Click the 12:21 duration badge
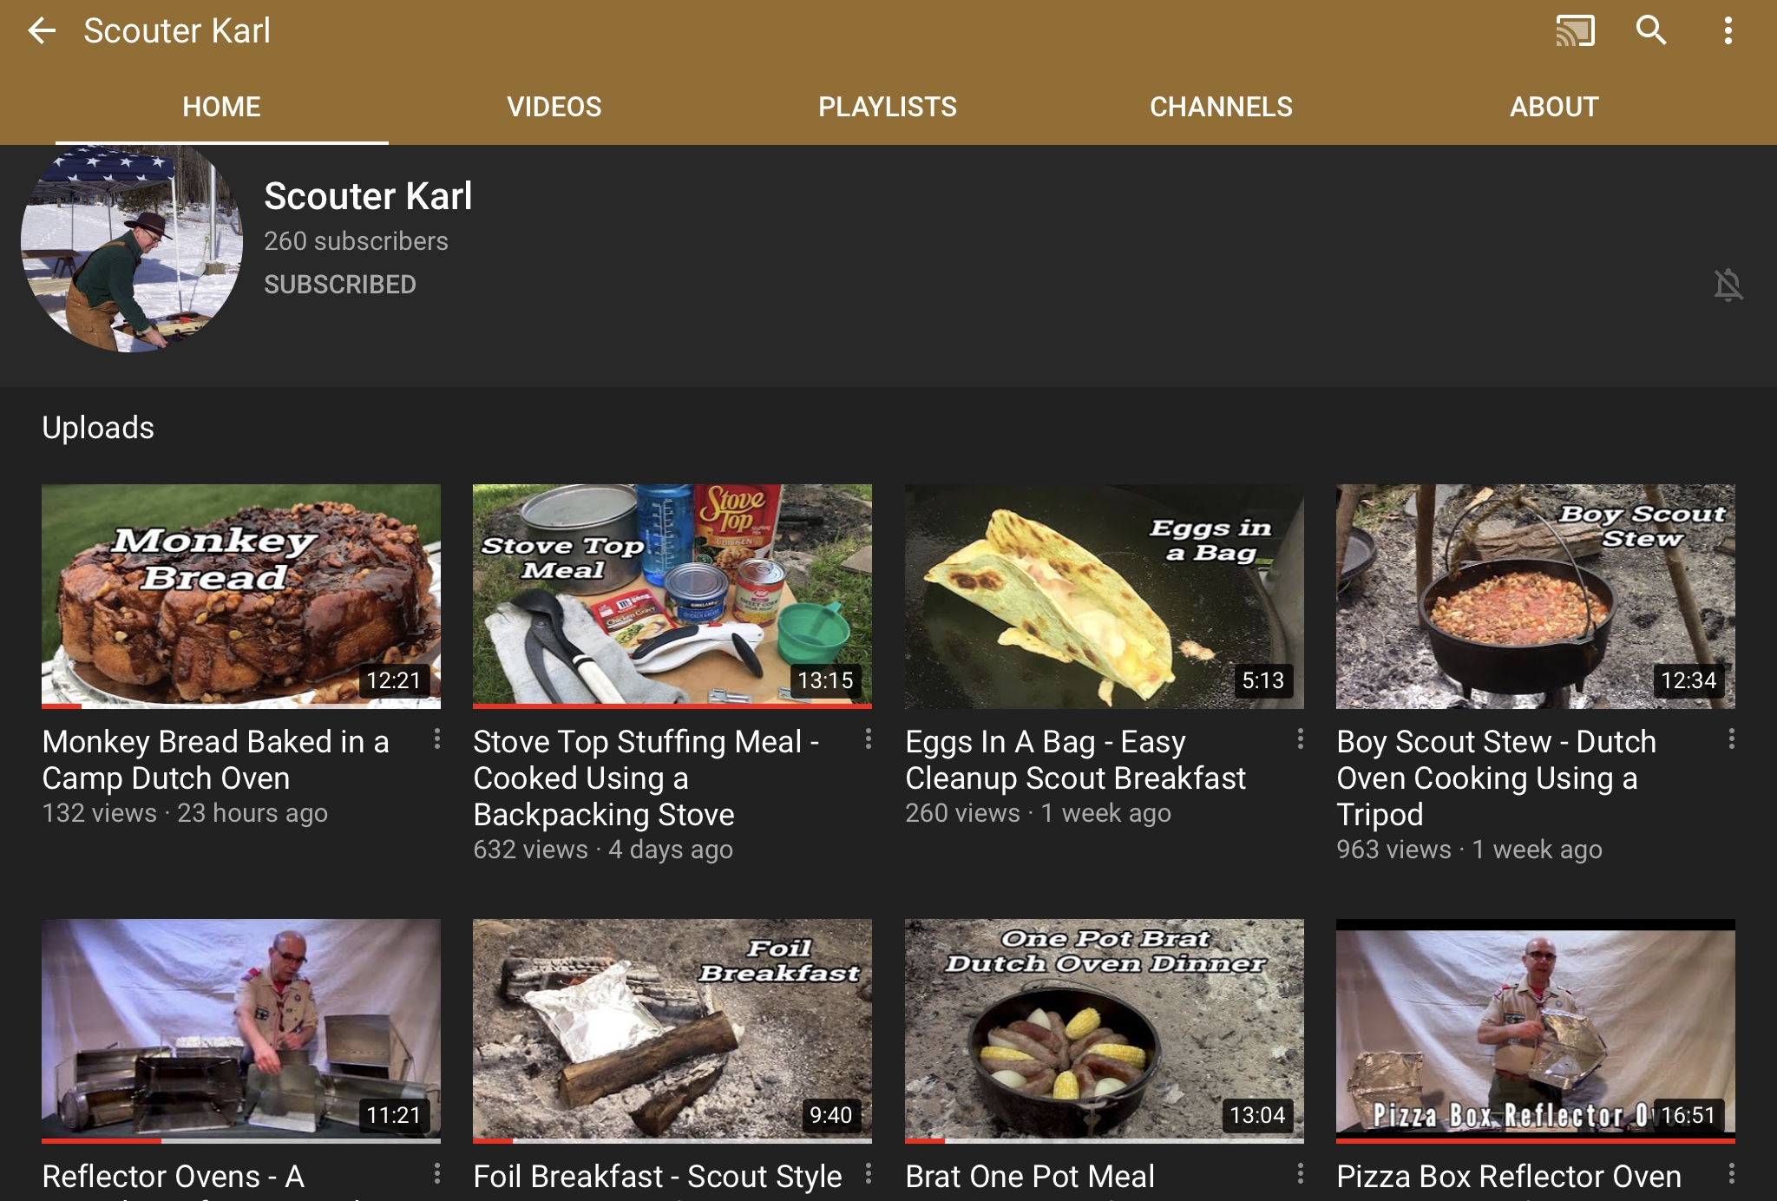 tap(394, 680)
